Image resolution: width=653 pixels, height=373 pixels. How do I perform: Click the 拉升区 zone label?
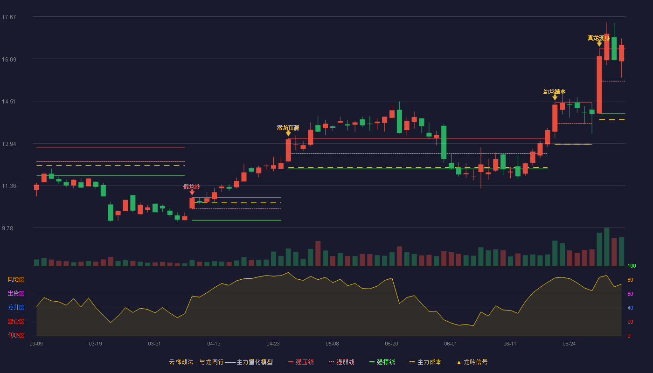[x=16, y=308]
